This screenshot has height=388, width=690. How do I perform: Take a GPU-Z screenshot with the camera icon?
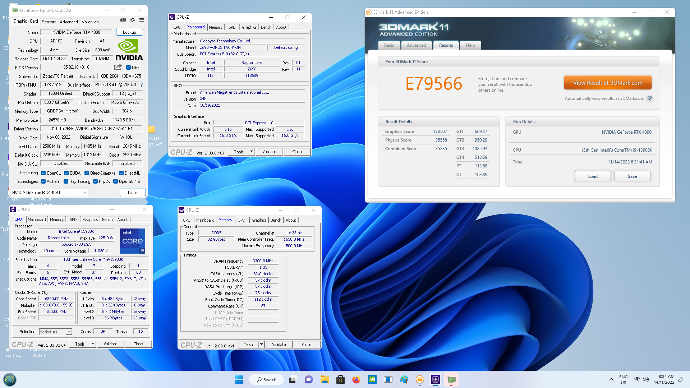[123, 20]
